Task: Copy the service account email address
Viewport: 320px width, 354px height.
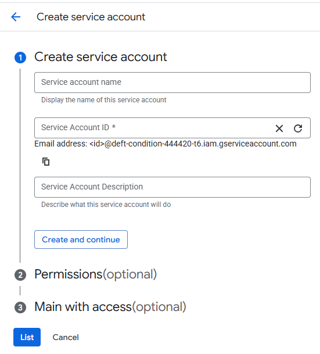Action: [46, 162]
